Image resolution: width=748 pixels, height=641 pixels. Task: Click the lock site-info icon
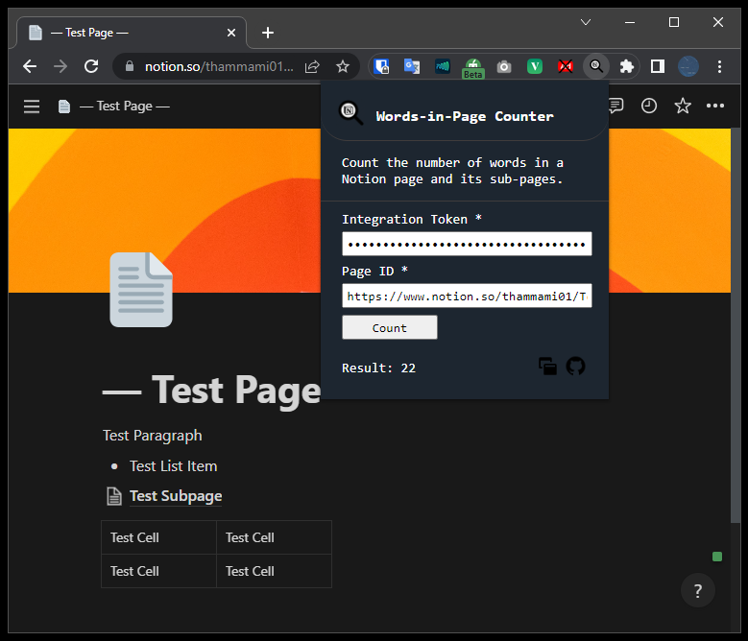point(130,66)
